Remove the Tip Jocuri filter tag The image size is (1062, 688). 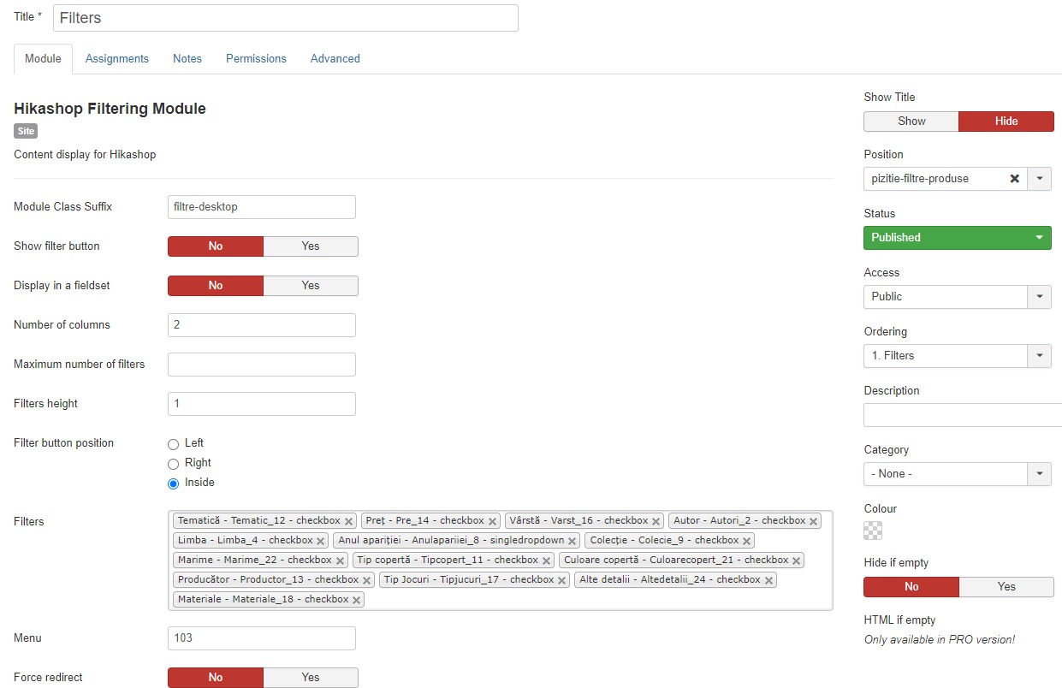click(x=561, y=580)
